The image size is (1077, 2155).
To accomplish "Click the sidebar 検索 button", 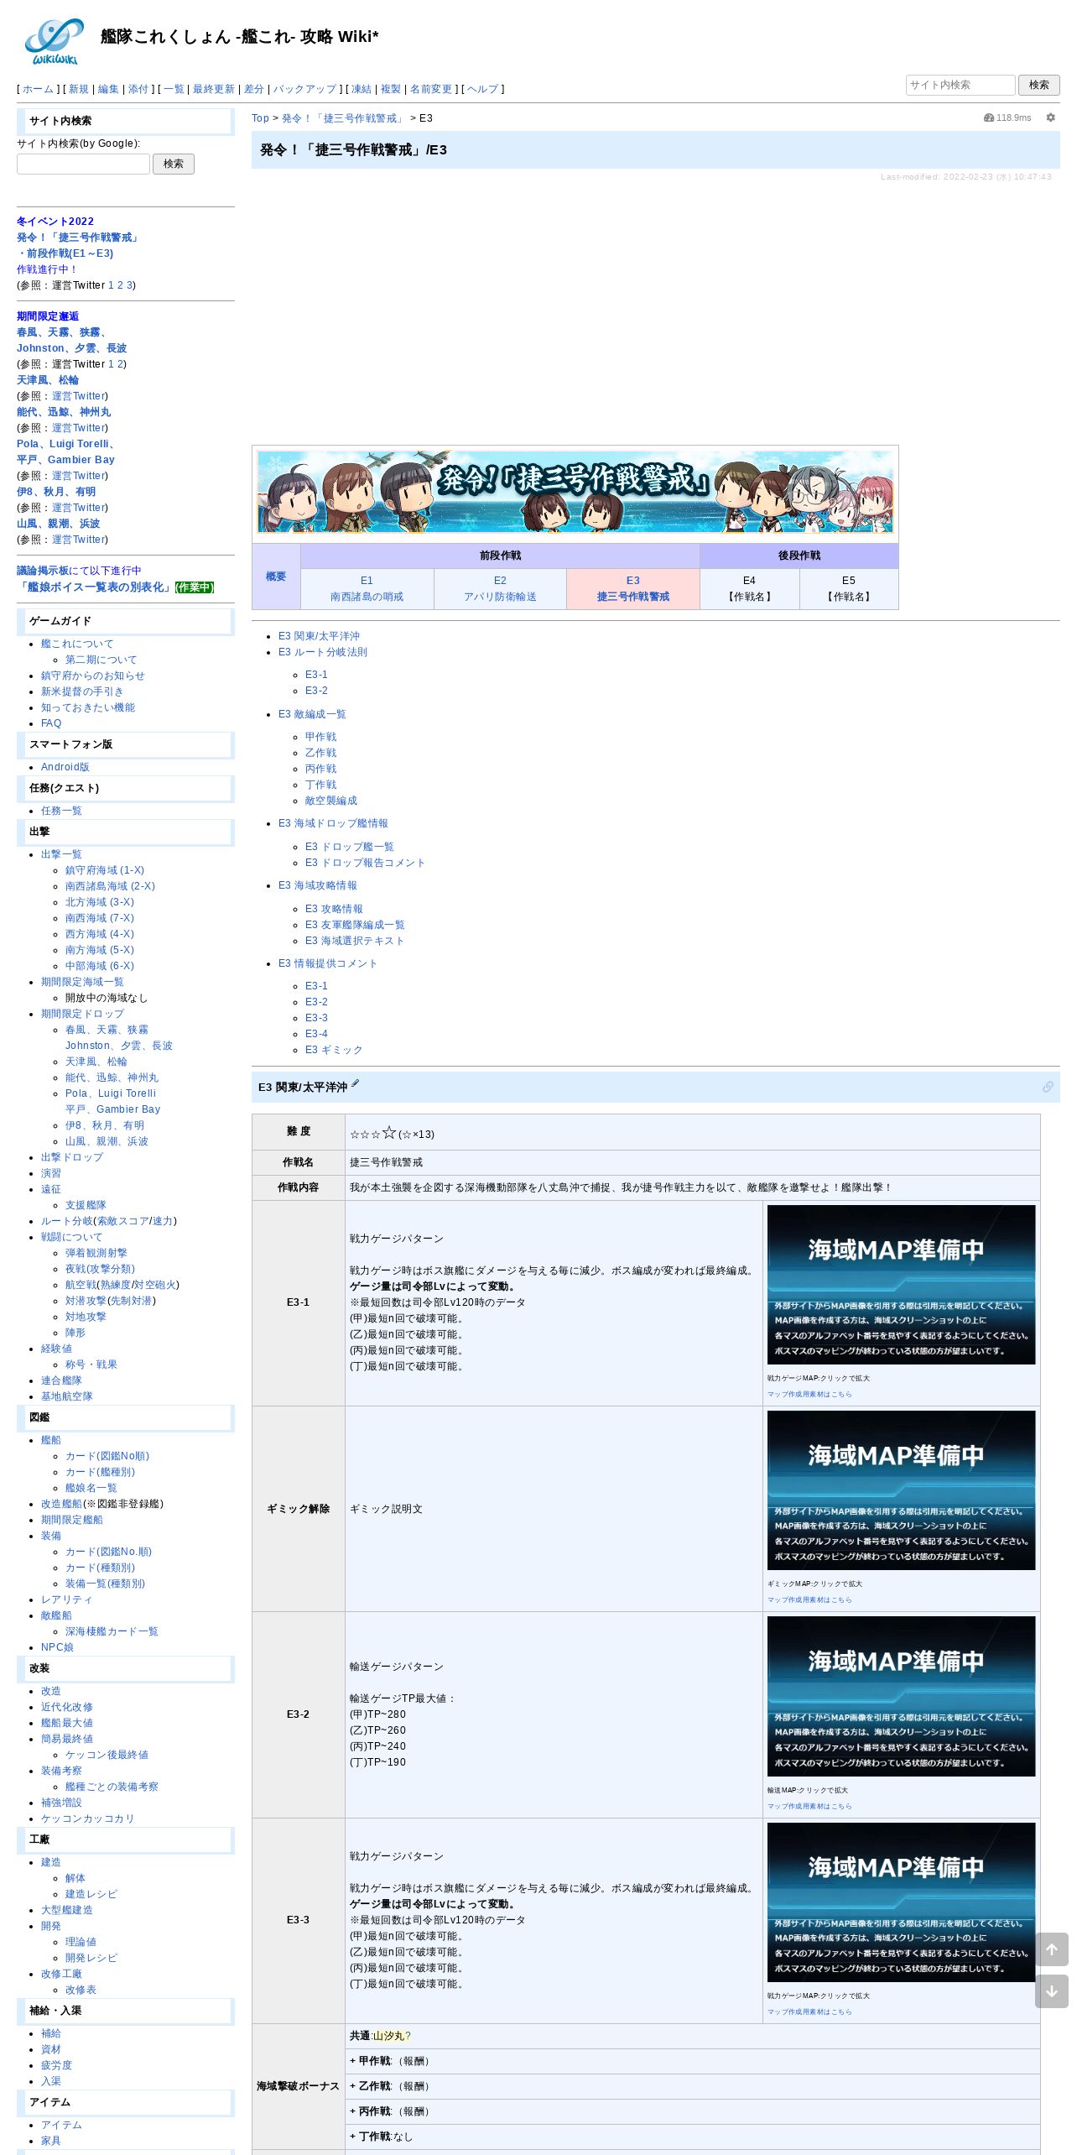I will [173, 164].
